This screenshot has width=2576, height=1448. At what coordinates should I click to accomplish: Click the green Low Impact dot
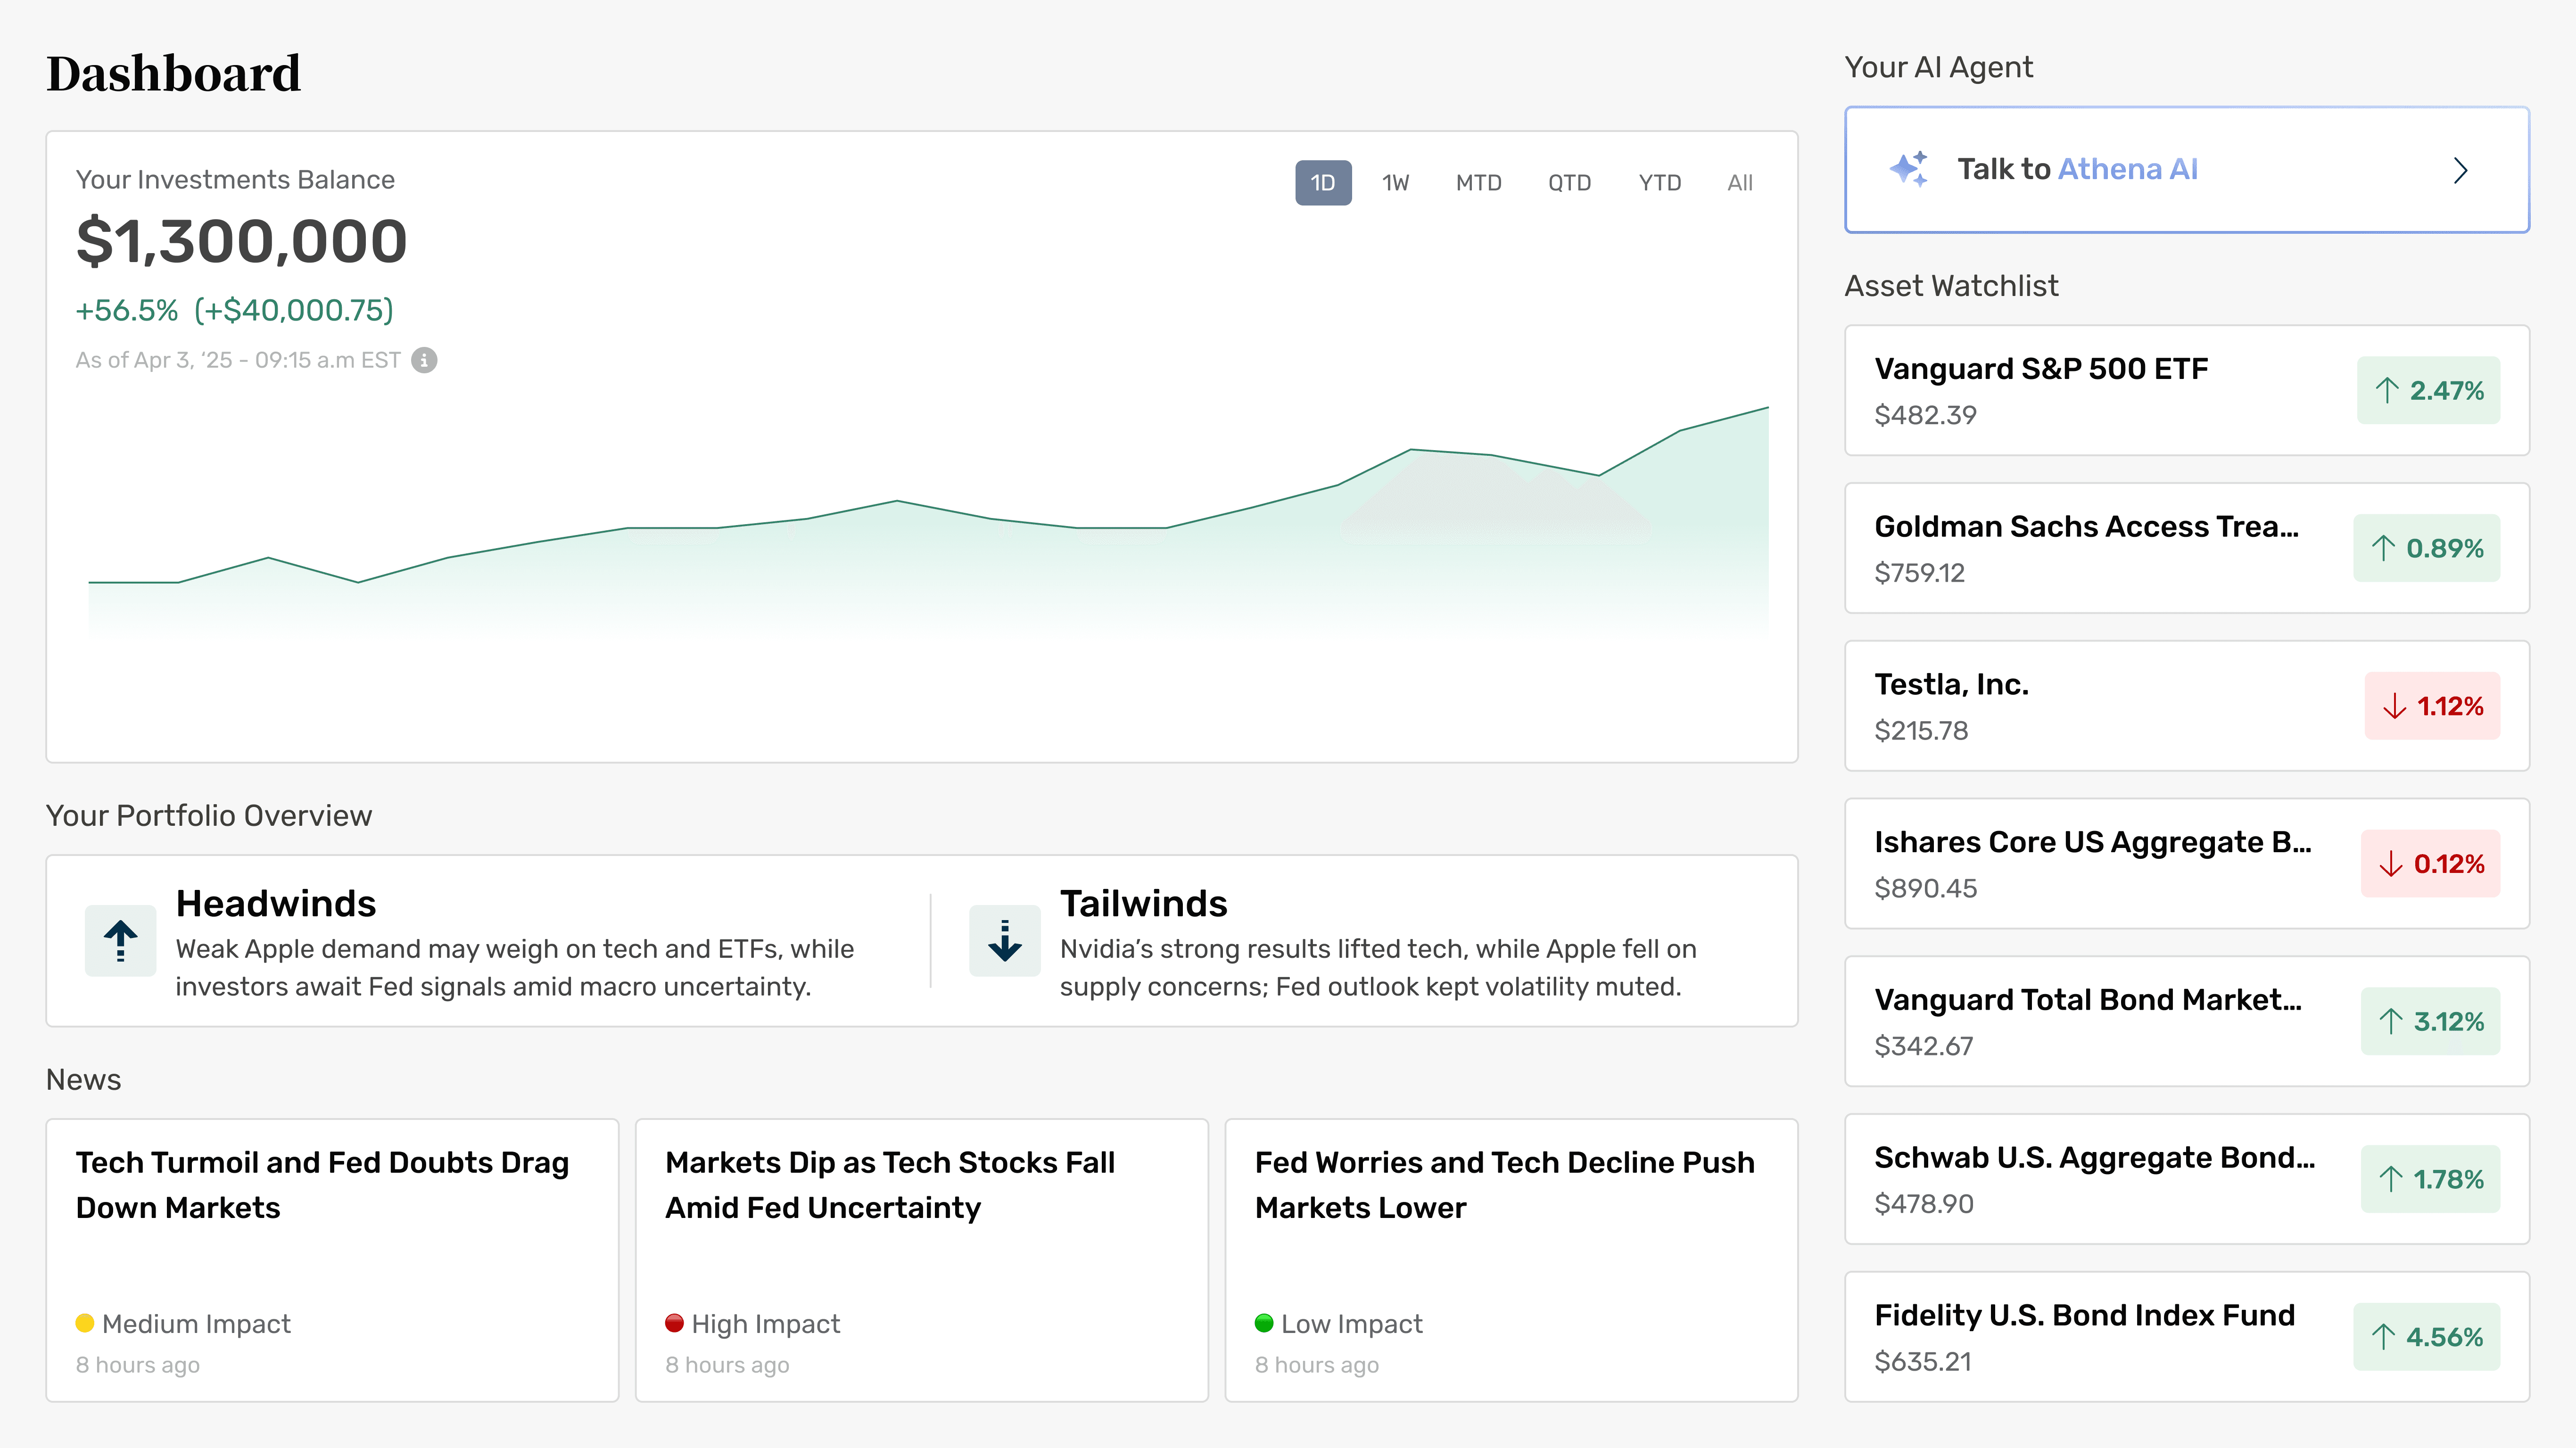1264,1323
